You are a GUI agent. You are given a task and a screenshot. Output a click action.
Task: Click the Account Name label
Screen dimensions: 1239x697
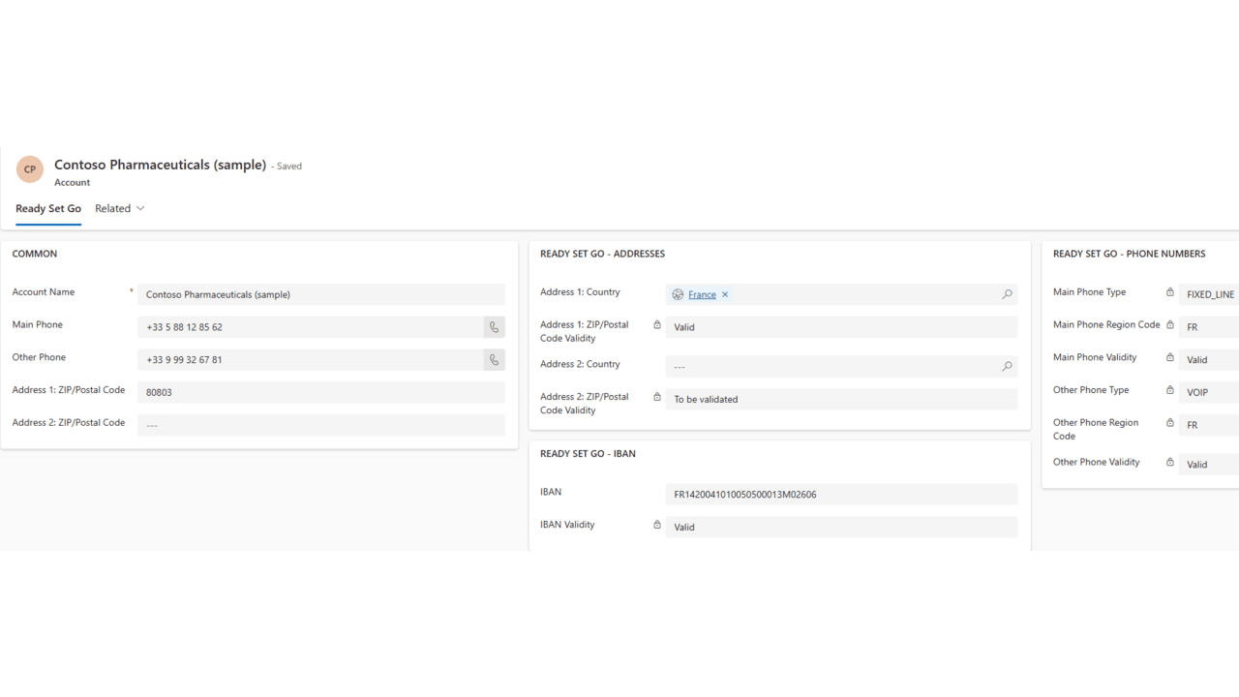click(x=44, y=292)
